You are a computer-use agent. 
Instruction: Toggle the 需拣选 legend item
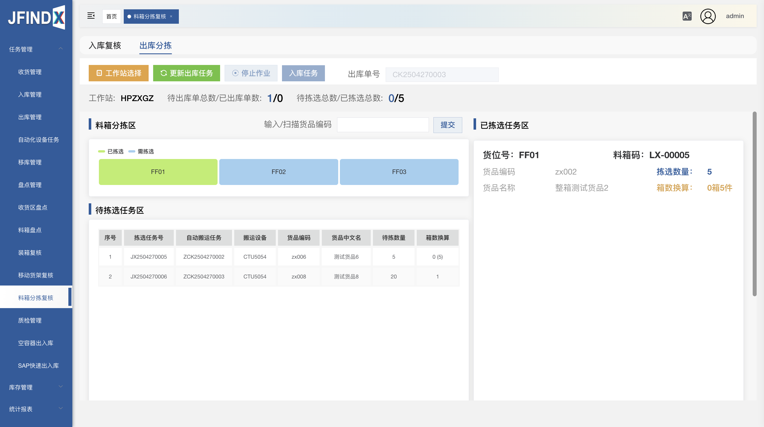point(142,152)
